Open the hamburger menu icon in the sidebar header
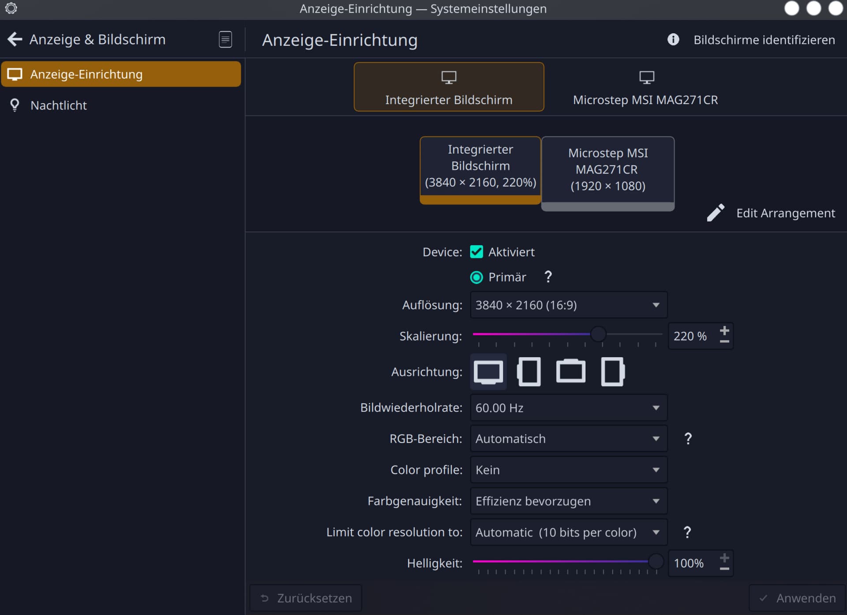The image size is (847, 615). [x=225, y=39]
